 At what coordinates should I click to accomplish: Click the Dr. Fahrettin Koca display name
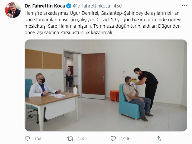pos(45,6)
